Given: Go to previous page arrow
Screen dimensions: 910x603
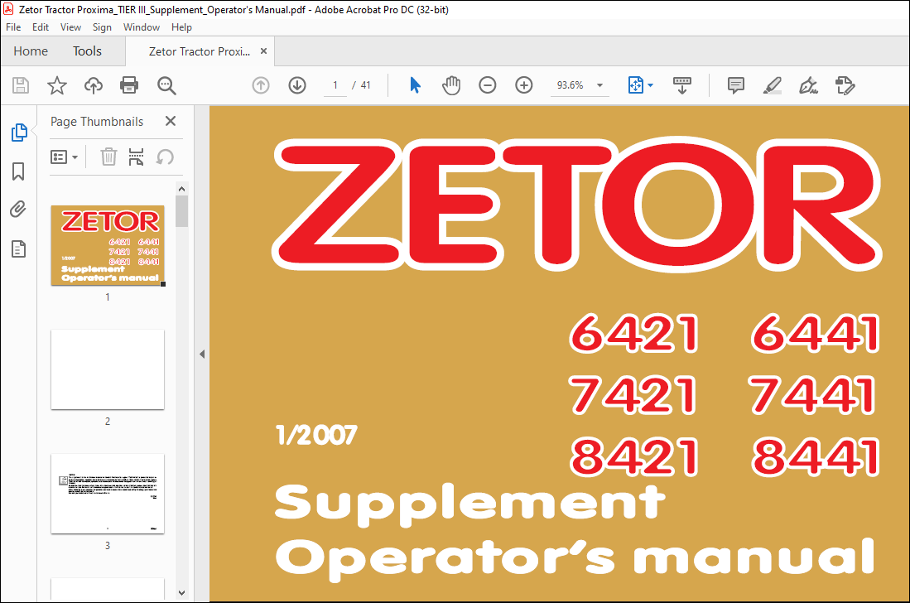Looking at the screenshot, I should pos(261,85).
